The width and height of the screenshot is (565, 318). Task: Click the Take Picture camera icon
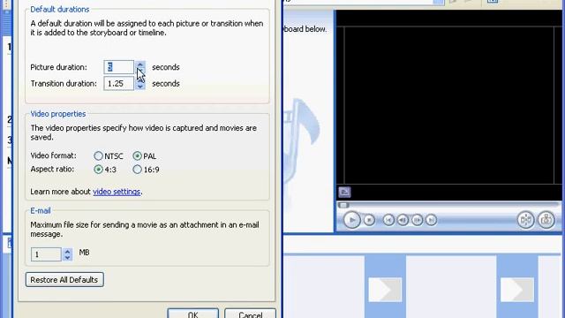[x=546, y=220]
